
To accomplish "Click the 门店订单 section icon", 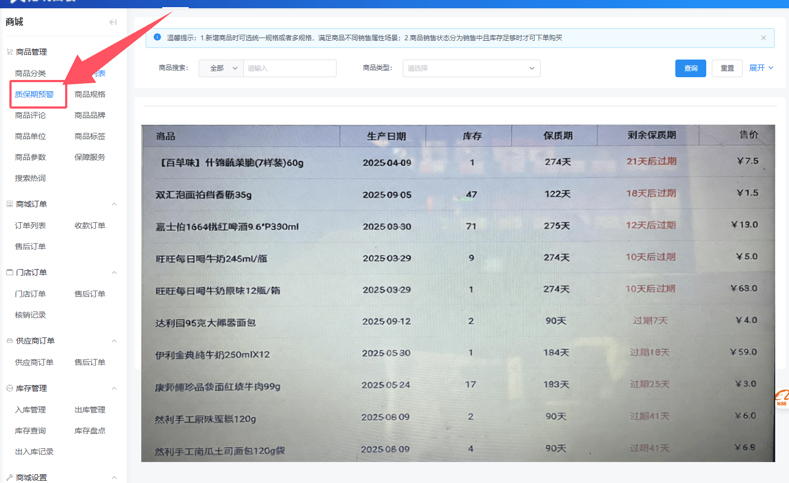I will (x=9, y=272).
